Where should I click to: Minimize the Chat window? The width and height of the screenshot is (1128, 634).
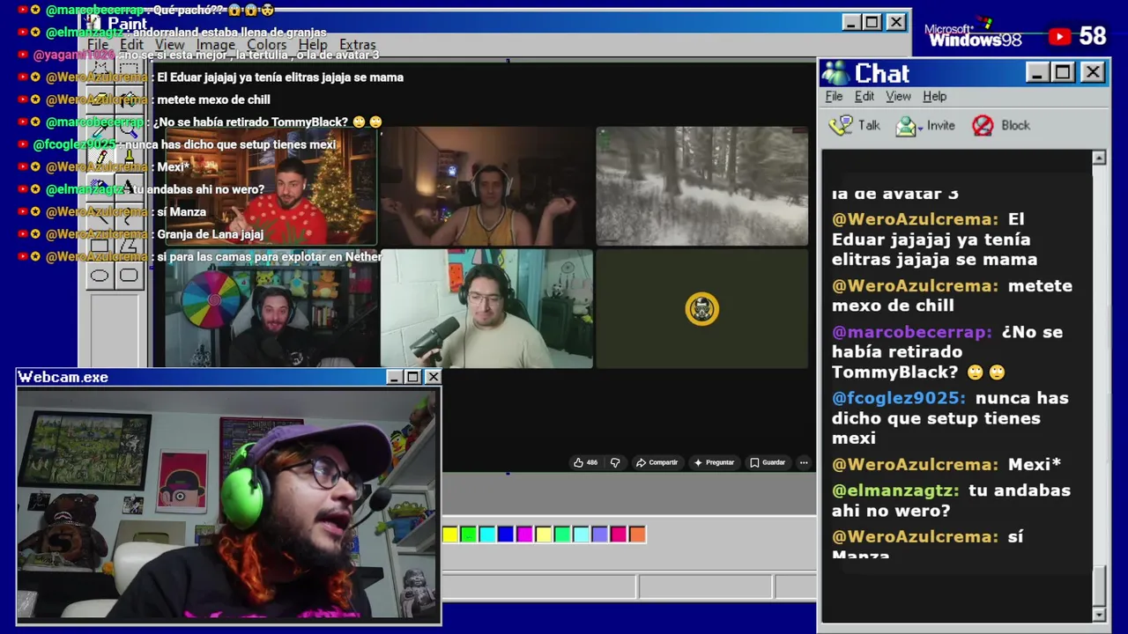coord(1036,72)
